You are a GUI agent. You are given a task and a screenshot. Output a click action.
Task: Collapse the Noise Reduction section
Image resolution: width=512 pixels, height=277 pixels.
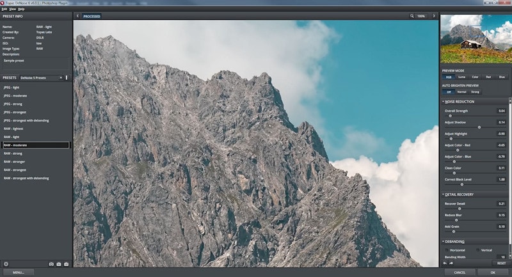[x=442, y=102]
